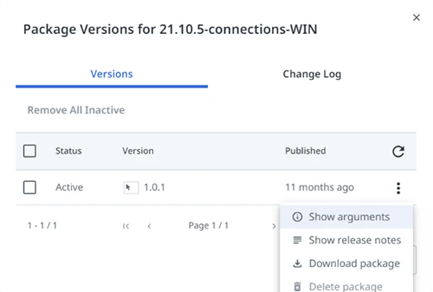The width and height of the screenshot is (433, 292).
Task: Select the Versions tab
Action: pyautogui.click(x=112, y=74)
